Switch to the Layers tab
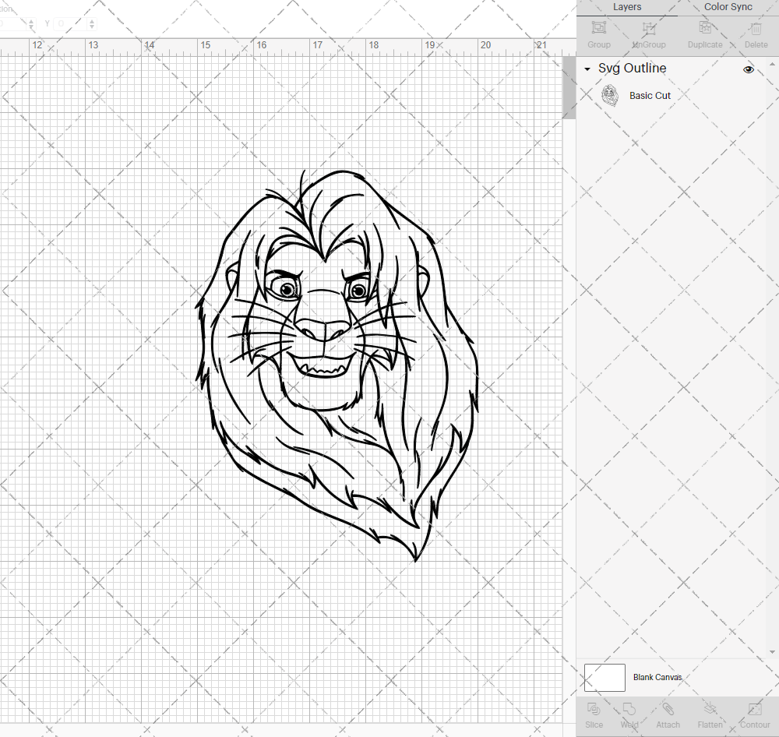Screen dimensions: 779x737 627,7
